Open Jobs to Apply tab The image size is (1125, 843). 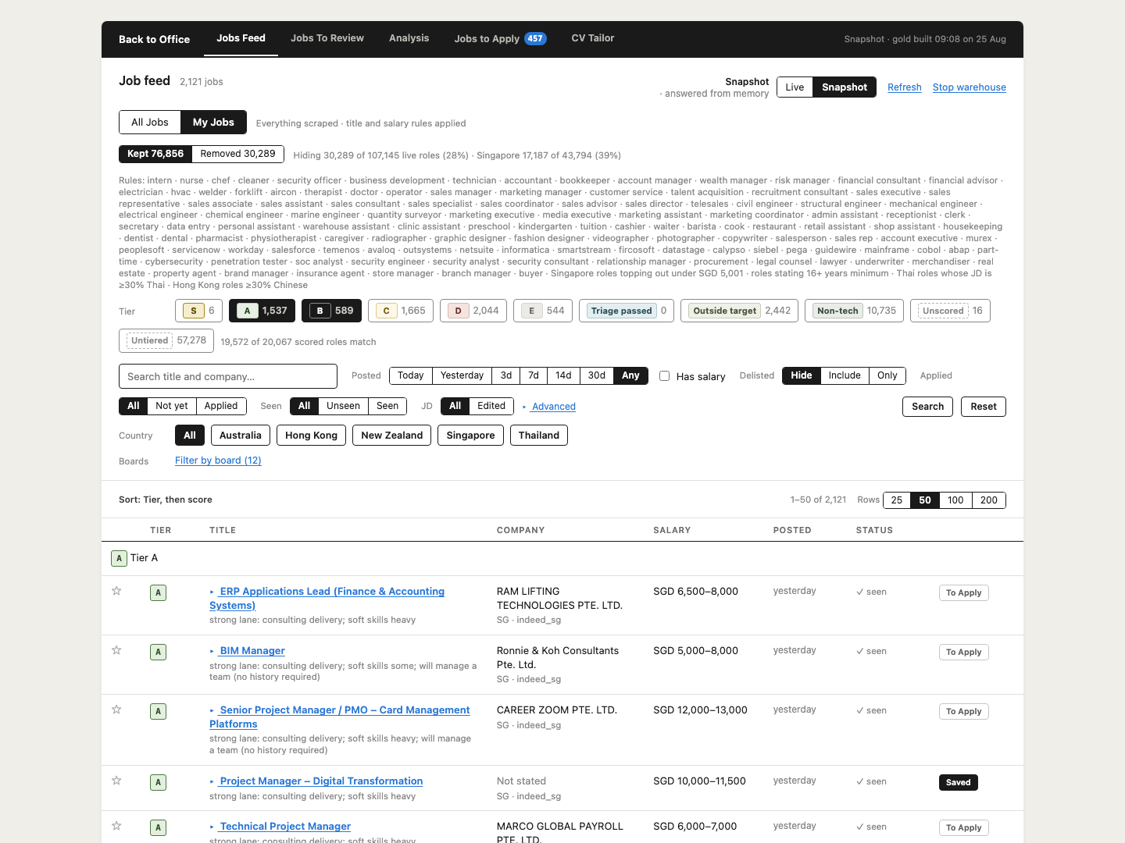500,38
